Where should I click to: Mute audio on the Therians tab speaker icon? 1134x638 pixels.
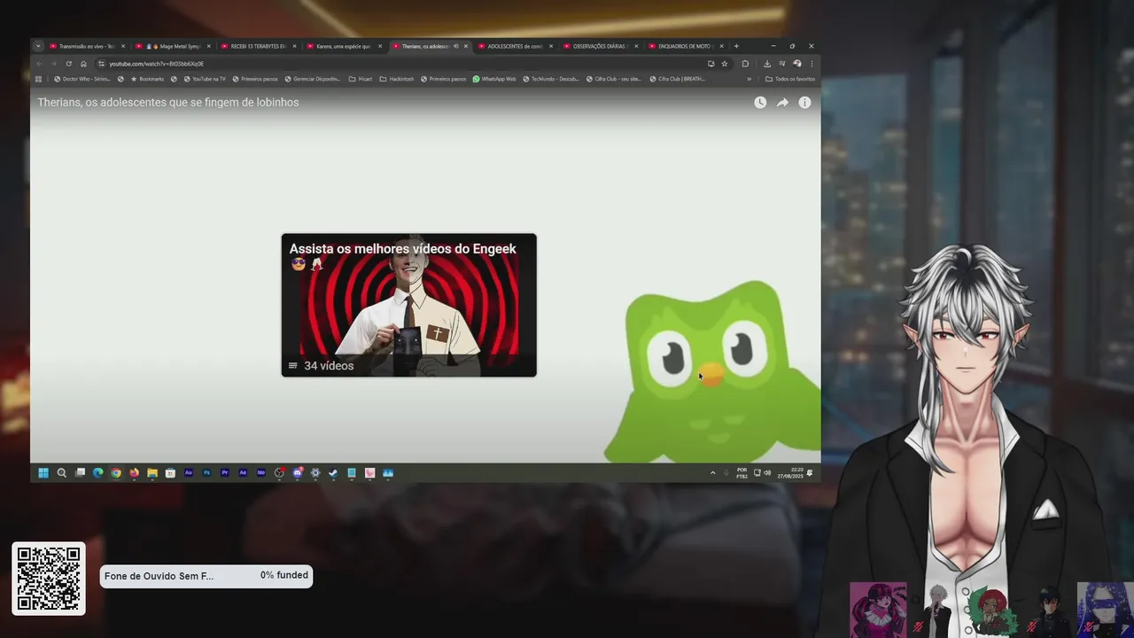click(455, 46)
